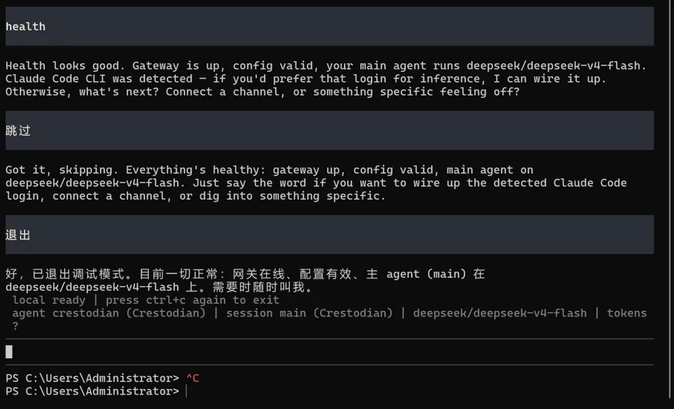This screenshot has height=409, width=674.
Task: Click the blinking cursor in the input line
Action: (9, 352)
